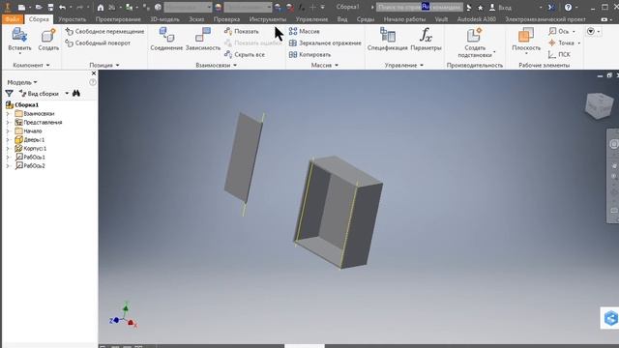Open the Соединение (Joint) tool

point(166,39)
